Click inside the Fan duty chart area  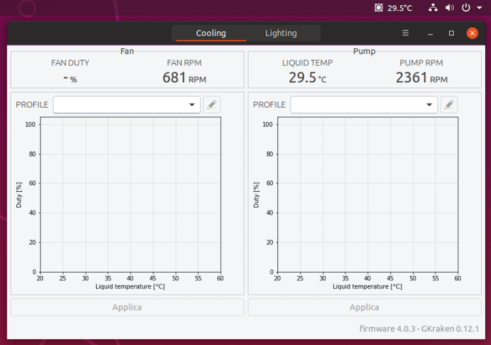(x=130, y=194)
